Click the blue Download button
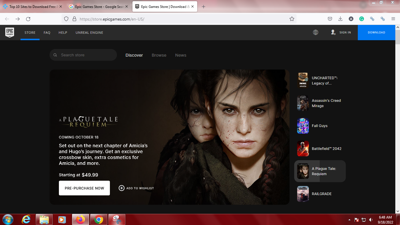 pyautogui.click(x=377, y=32)
